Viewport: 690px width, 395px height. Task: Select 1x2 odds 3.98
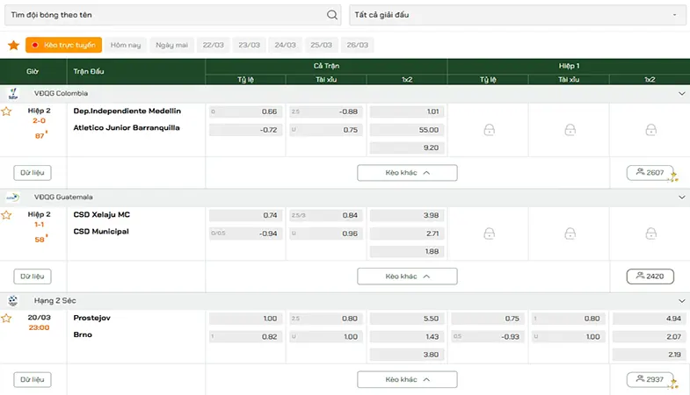pyautogui.click(x=407, y=215)
